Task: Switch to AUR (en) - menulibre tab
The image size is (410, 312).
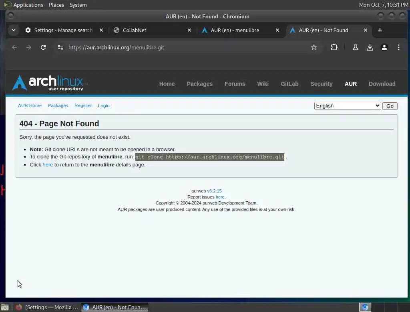Action: [x=235, y=30]
